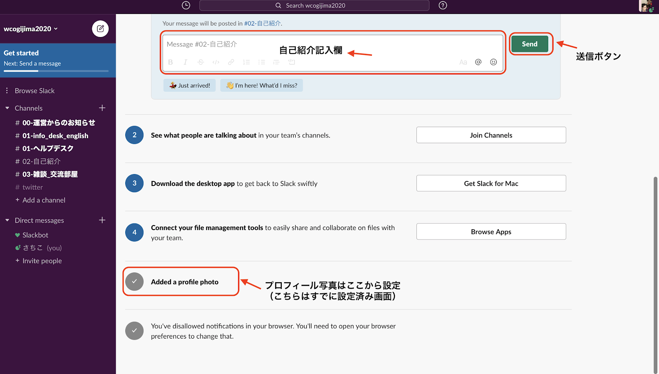Screen dimensions: 659x374
Task: Insert code block icon
Action: (292, 62)
